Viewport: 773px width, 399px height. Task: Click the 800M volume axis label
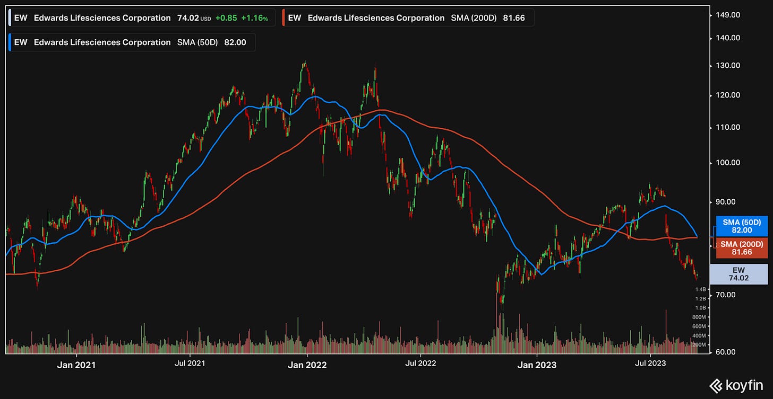(x=699, y=317)
